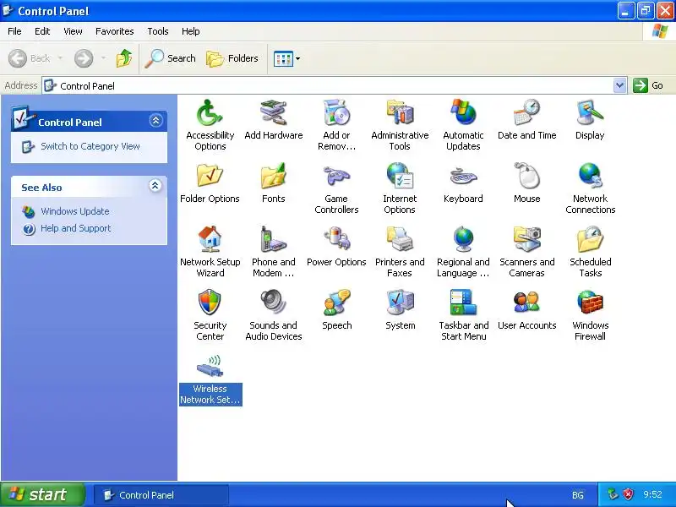Click Switch to Category View link
The height and width of the screenshot is (507, 676).
tap(90, 146)
